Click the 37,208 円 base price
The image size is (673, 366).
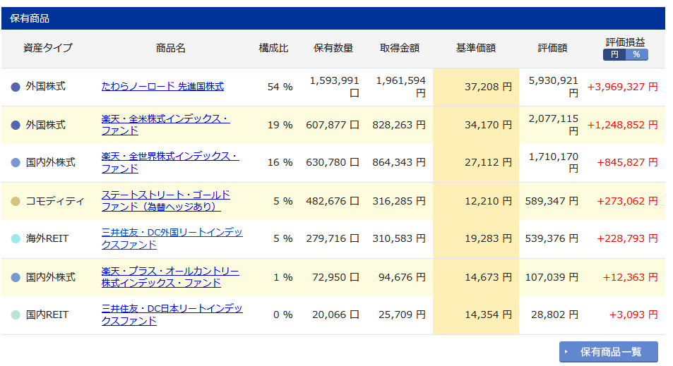click(489, 87)
